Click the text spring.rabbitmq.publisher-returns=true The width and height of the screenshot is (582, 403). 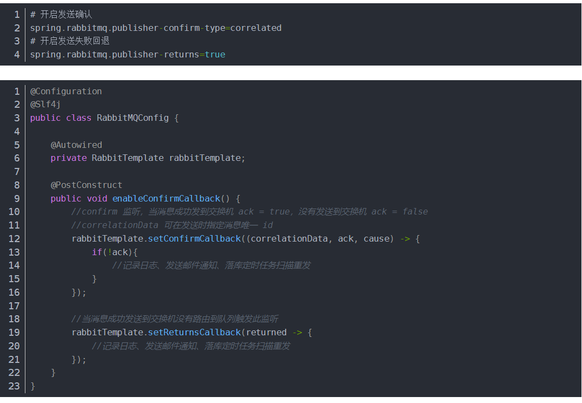pyautogui.click(x=128, y=55)
